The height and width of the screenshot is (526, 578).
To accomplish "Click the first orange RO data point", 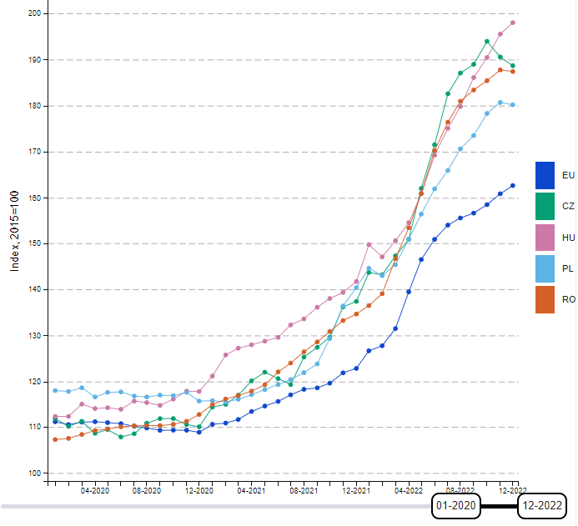I will click(x=55, y=439).
